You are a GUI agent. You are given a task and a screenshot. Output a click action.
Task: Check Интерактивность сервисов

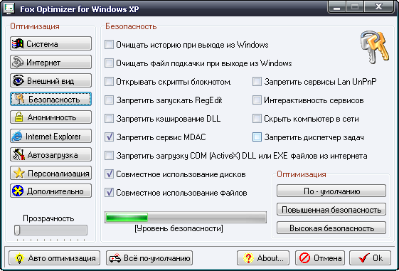coord(257,100)
